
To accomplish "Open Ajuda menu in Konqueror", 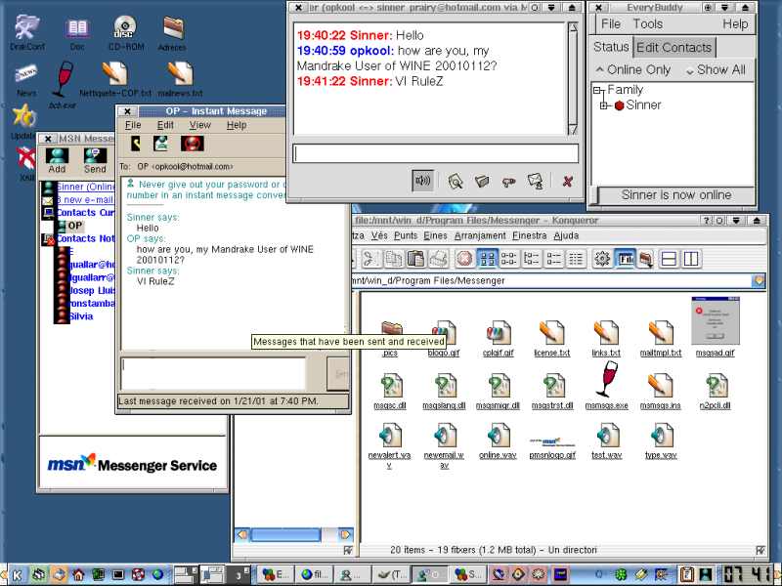I will click(566, 235).
